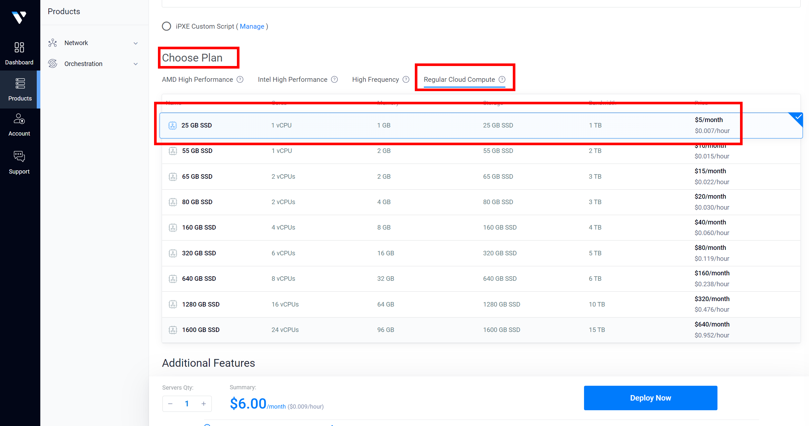Viewport: 809px width, 426px height.
Task: Click help icon beside Regular Cloud Compute
Action: pyautogui.click(x=502, y=80)
